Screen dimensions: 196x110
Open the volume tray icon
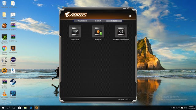click(x=179, y=108)
